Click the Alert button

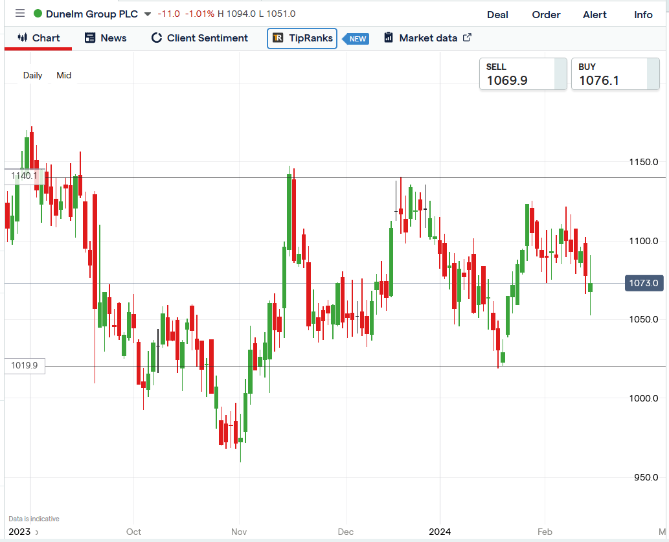point(595,14)
